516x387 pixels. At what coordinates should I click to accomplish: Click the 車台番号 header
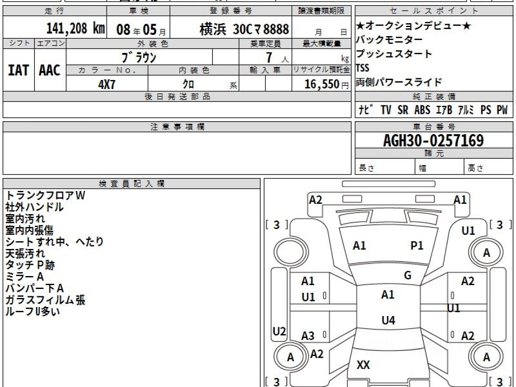pos(434,127)
